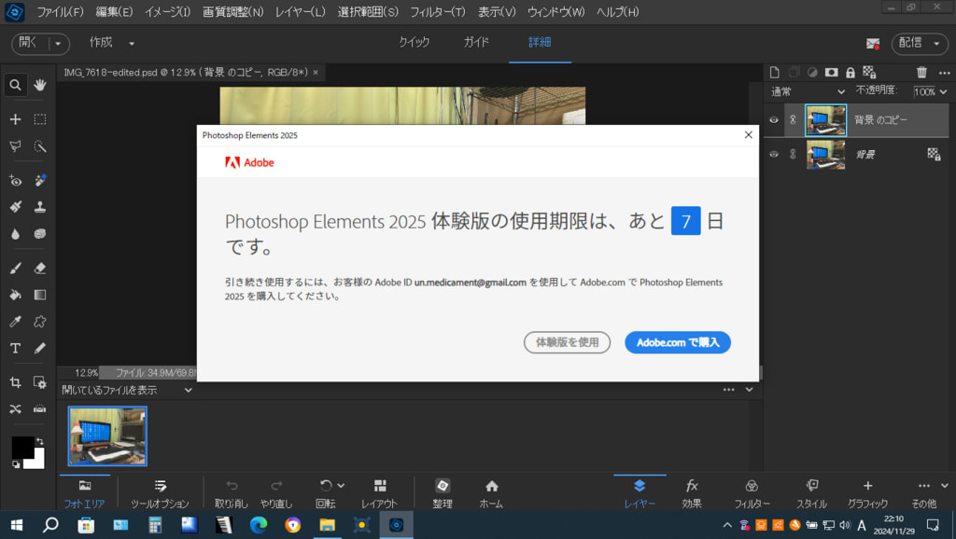
Task: Select the Lasso tool
Action: 15,146
